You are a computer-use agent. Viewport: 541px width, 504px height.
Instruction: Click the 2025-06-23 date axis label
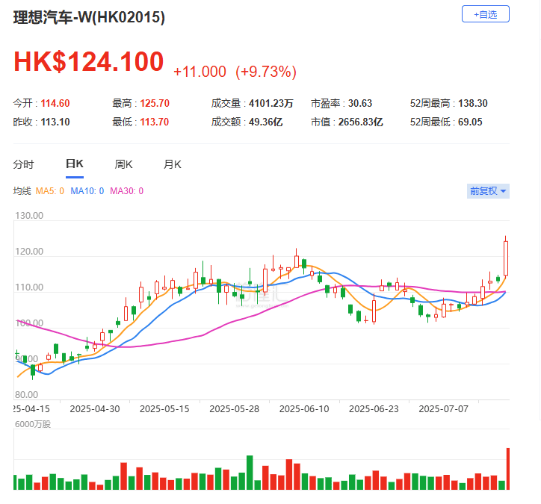[x=374, y=409]
